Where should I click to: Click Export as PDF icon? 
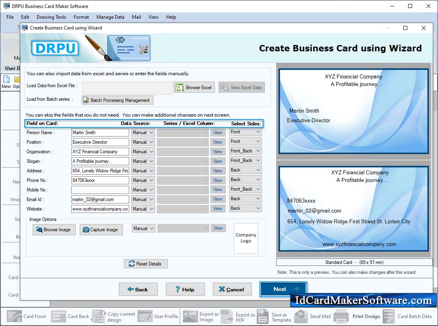[x=226, y=316]
